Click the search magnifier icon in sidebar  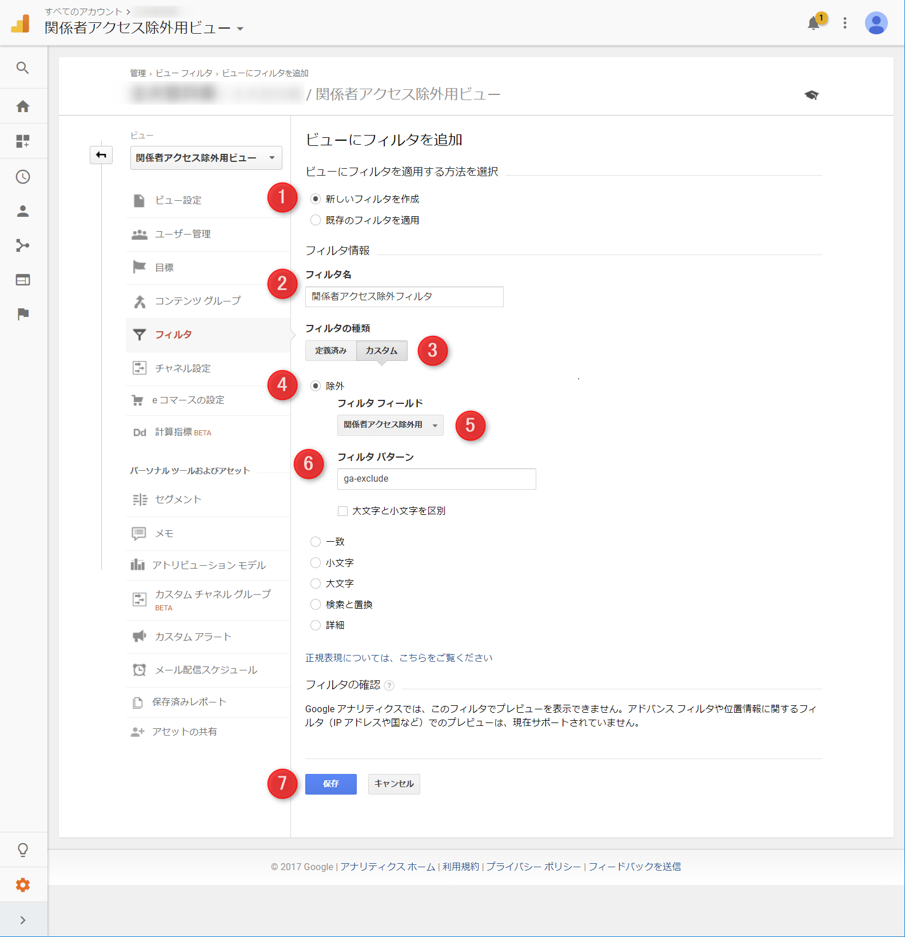tap(23, 68)
